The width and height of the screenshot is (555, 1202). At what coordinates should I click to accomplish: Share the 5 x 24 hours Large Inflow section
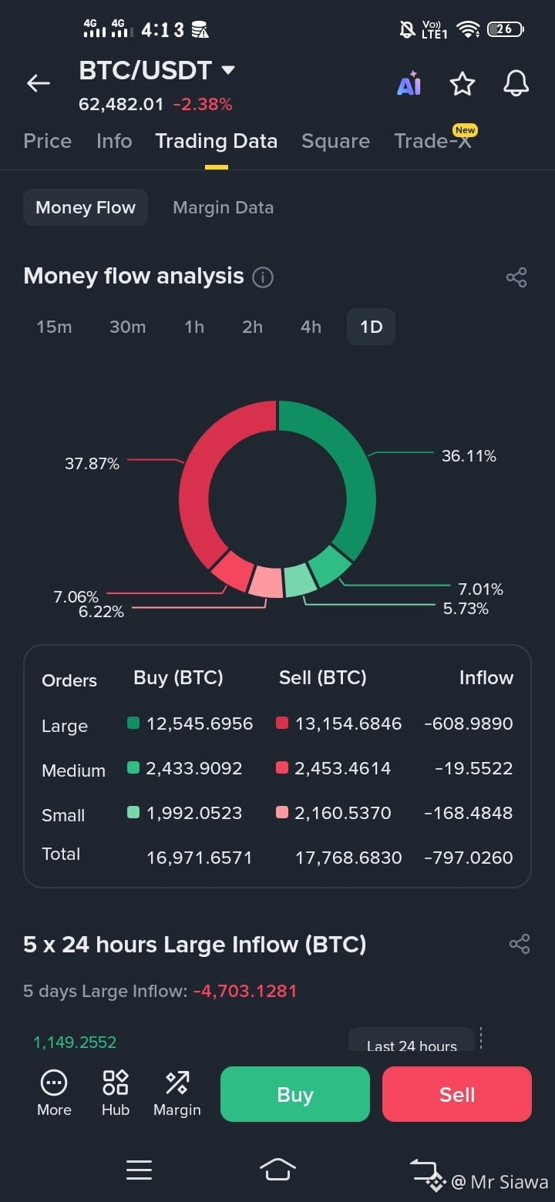point(520,944)
